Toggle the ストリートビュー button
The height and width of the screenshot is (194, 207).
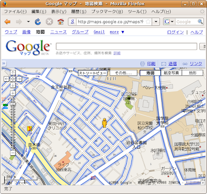coord(93,73)
